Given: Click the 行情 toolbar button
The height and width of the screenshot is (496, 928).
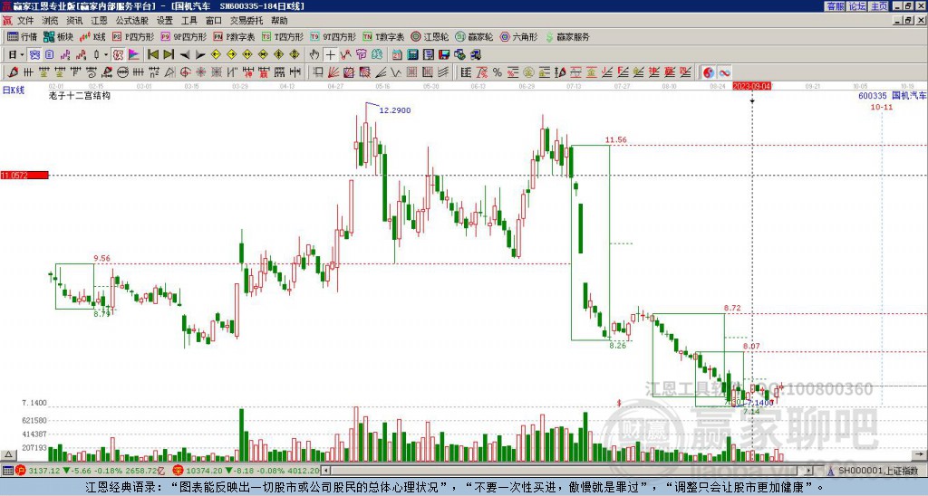Looking at the screenshot, I should 23,36.
